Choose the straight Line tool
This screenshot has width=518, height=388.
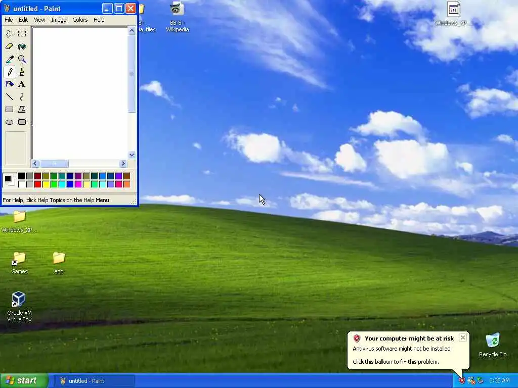point(10,96)
